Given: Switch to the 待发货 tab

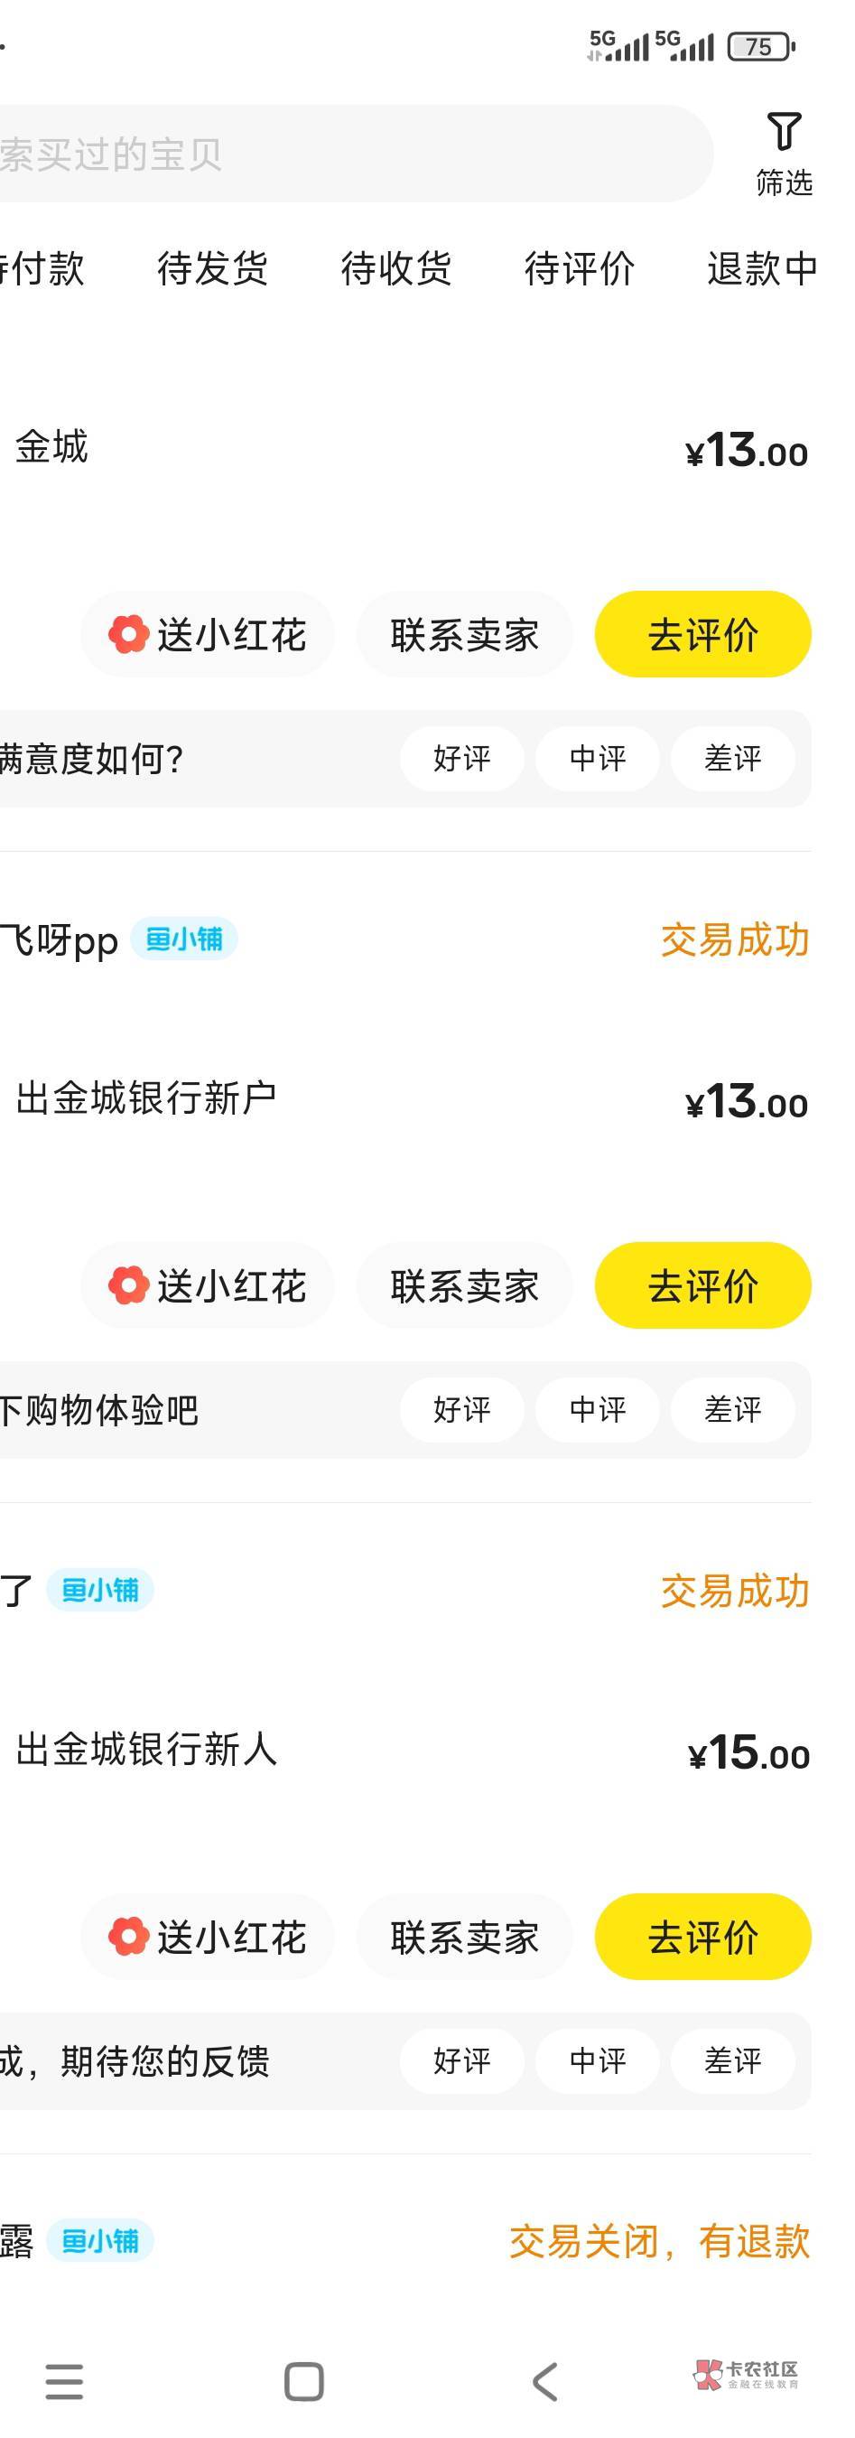Looking at the screenshot, I should click(x=212, y=269).
